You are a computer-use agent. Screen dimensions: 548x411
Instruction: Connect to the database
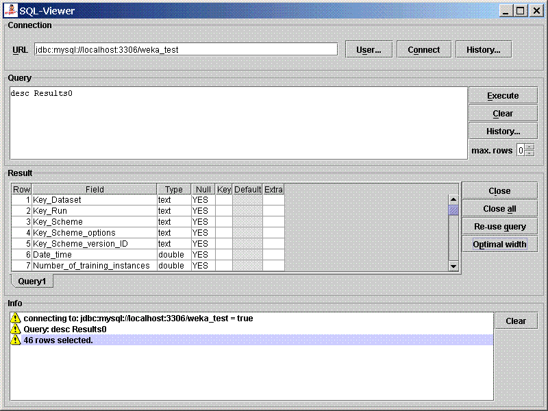coord(424,49)
